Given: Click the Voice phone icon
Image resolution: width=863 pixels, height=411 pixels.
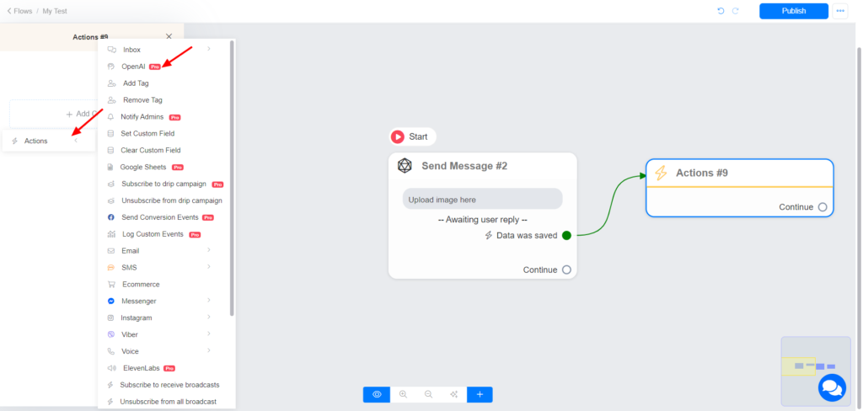Looking at the screenshot, I should (x=110, y=351).
